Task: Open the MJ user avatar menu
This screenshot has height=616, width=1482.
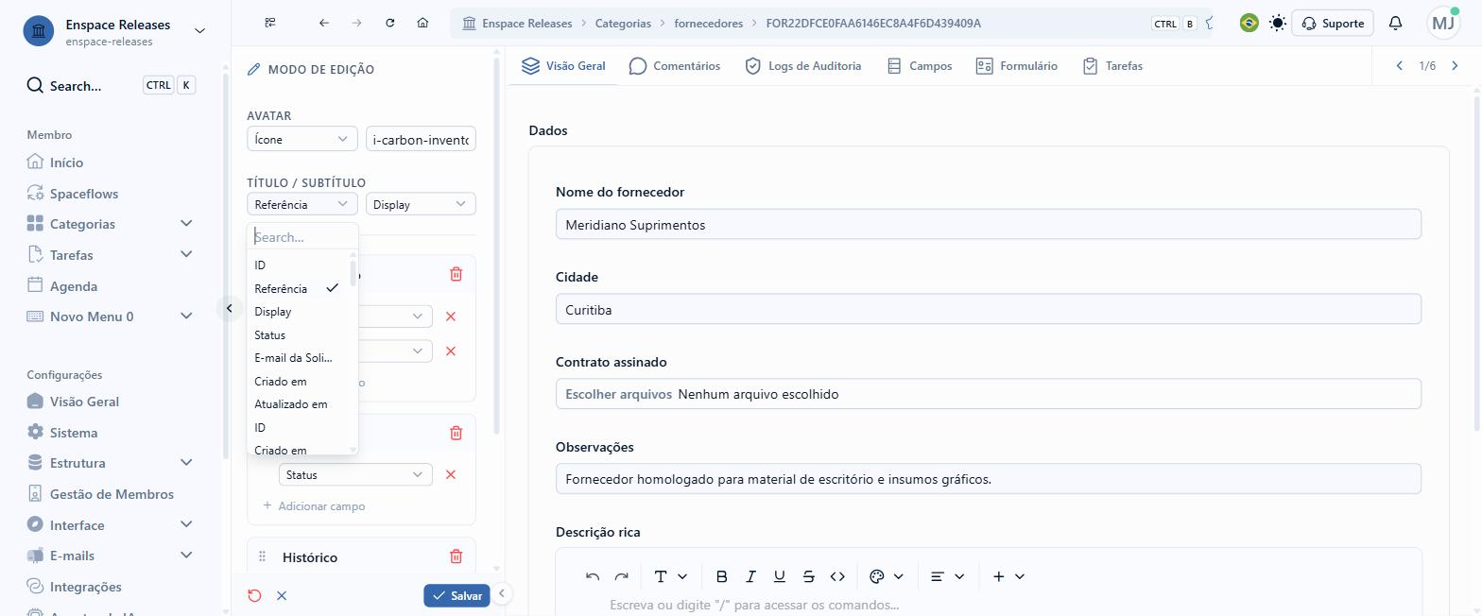Action: pos(1443,23)
